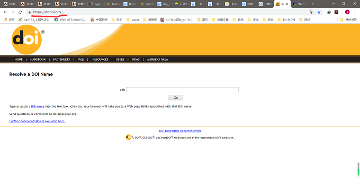Click the Go button
Screen dimensions: 360x192
(175, 98)
